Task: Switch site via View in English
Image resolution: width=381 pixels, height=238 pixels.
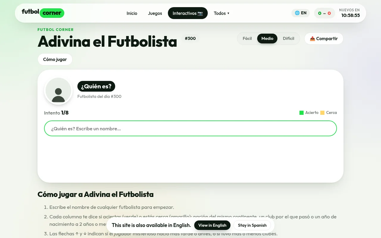Action: coord(212,225)
